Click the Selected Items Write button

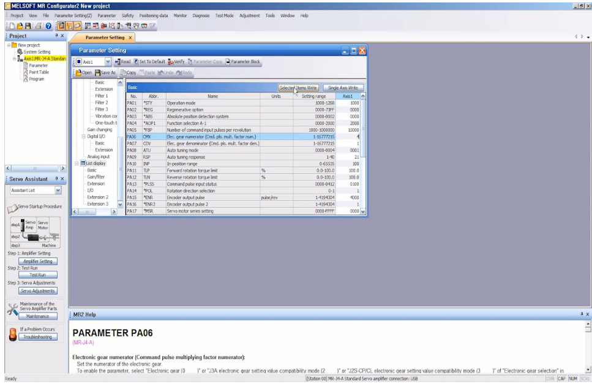(x=298, y=88)
